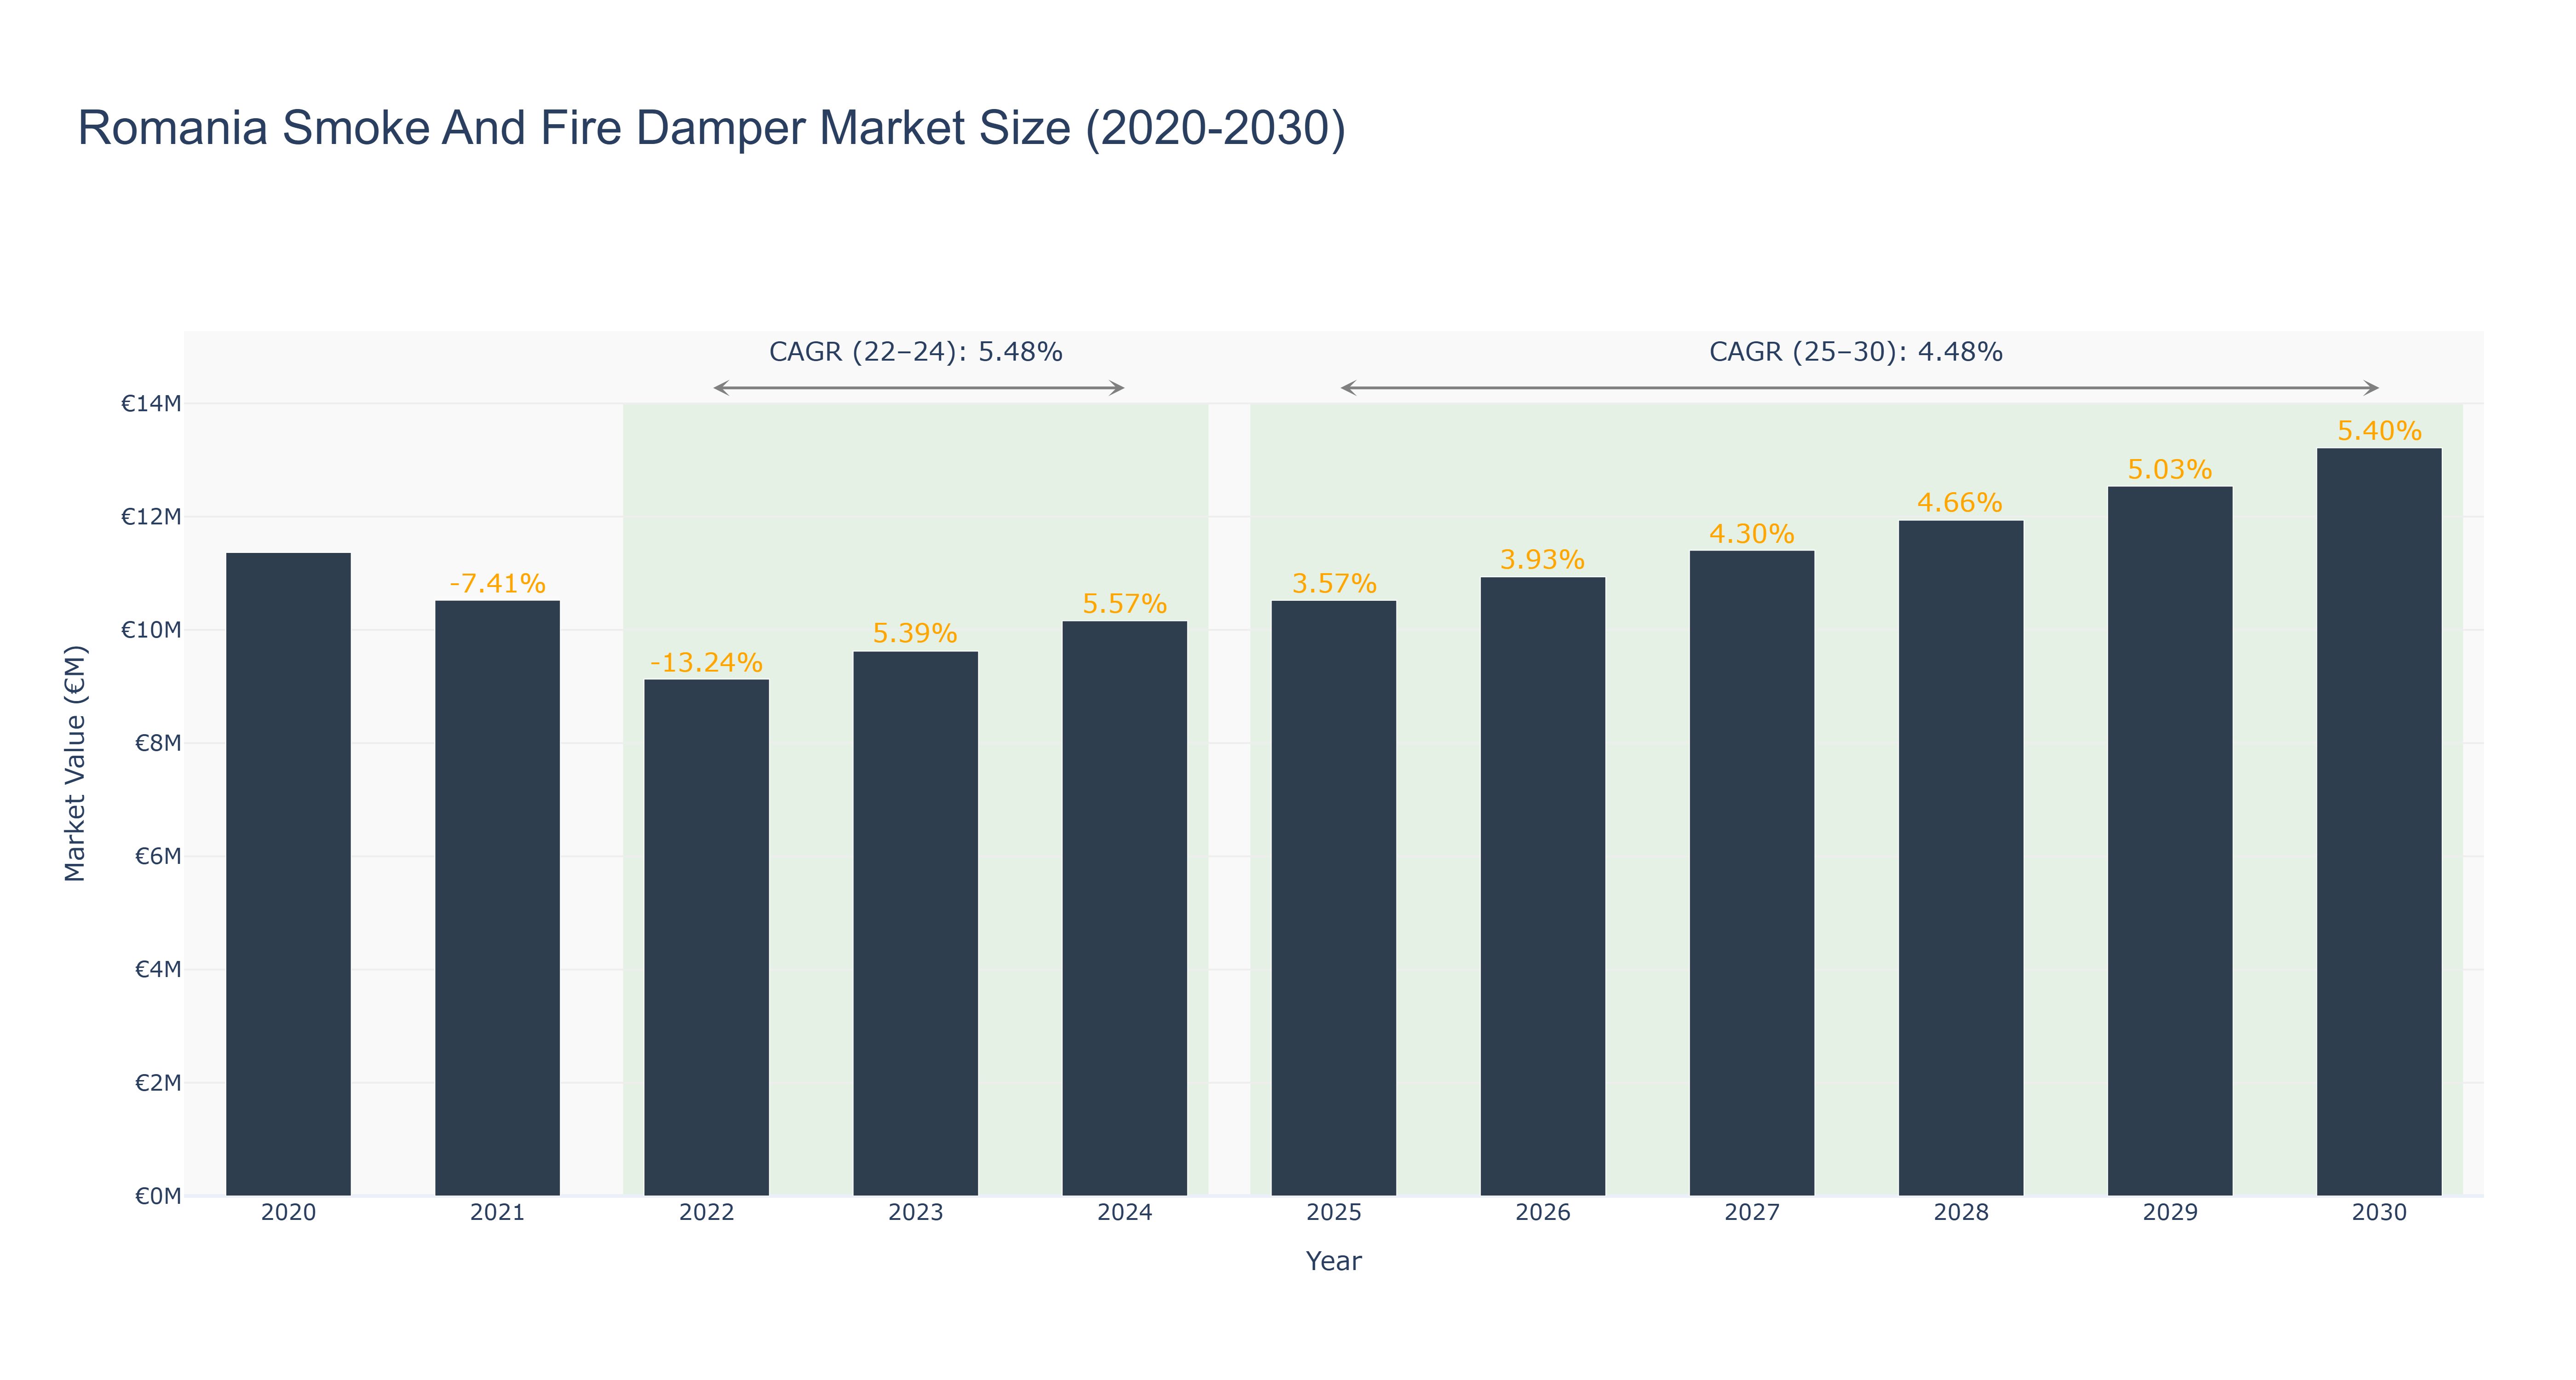The image size is (2576, 1380).
Task: Click the '€14M' y-axis tick label
Action: (151, 403)
